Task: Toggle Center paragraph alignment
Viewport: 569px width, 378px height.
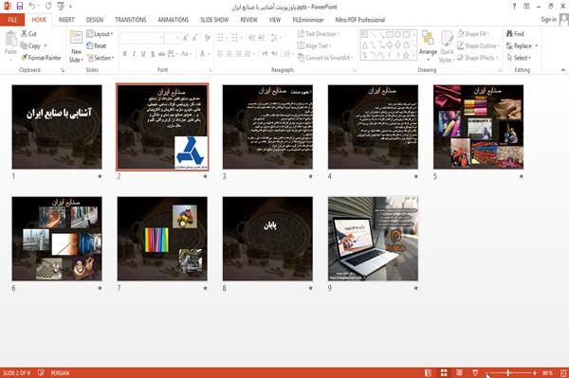Action: click(x=229, y=54)
